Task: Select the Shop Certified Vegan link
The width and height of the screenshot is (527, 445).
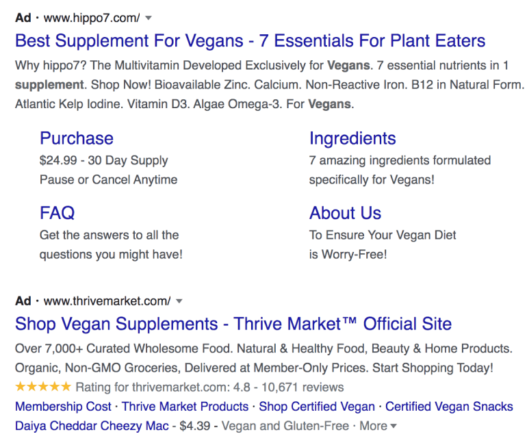Action: [317, 407]
